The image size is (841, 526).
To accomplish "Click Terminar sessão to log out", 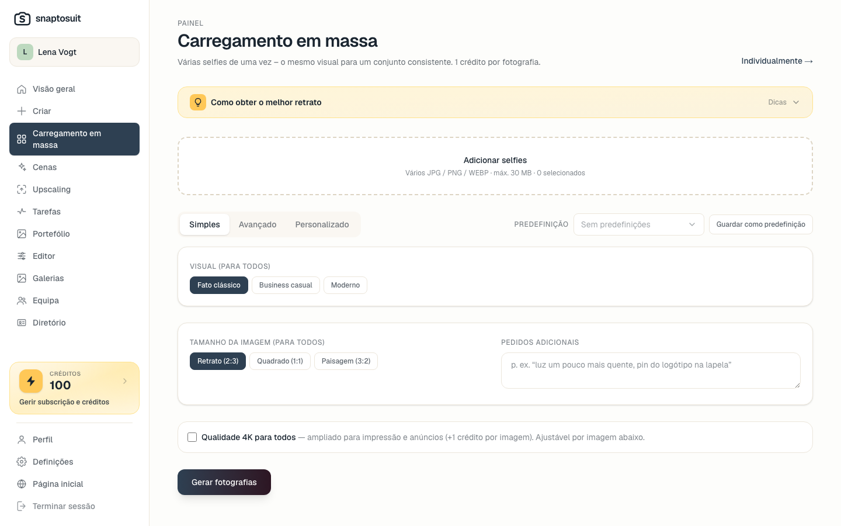I will [x=74, y=506].
